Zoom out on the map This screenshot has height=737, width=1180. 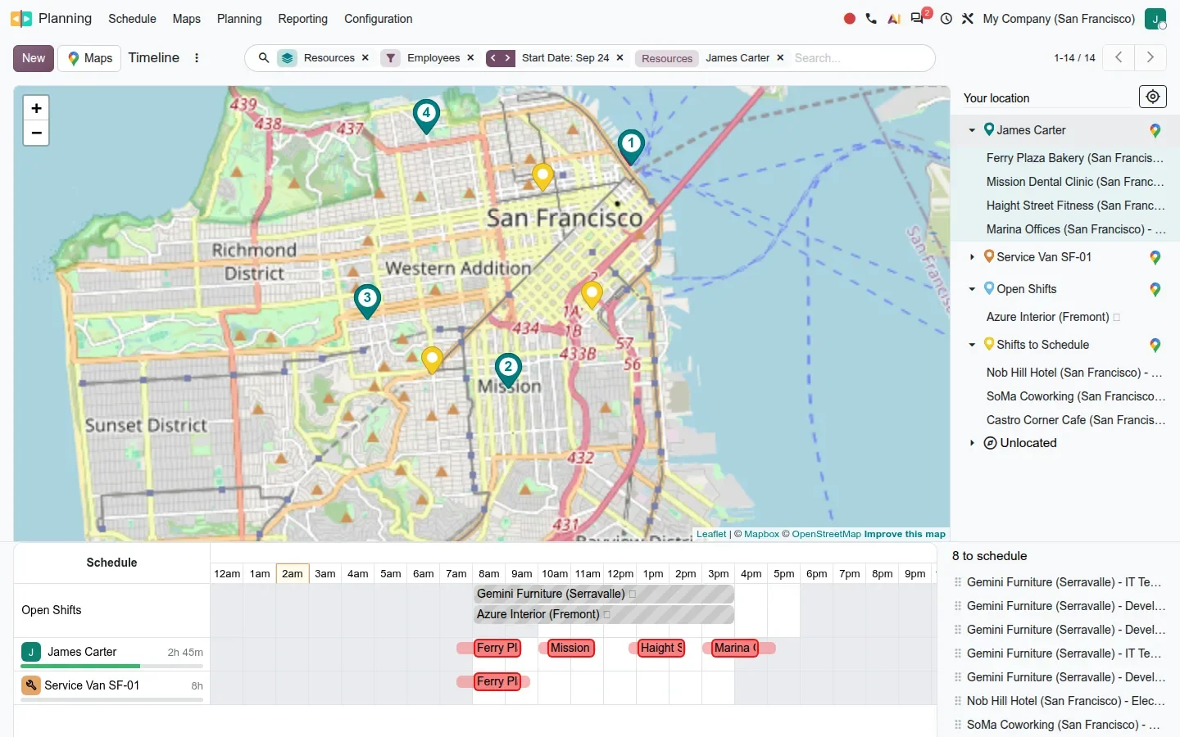36,133
